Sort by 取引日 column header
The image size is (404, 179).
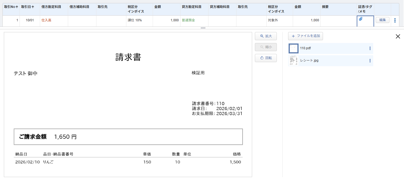click(x=27, y=7)
